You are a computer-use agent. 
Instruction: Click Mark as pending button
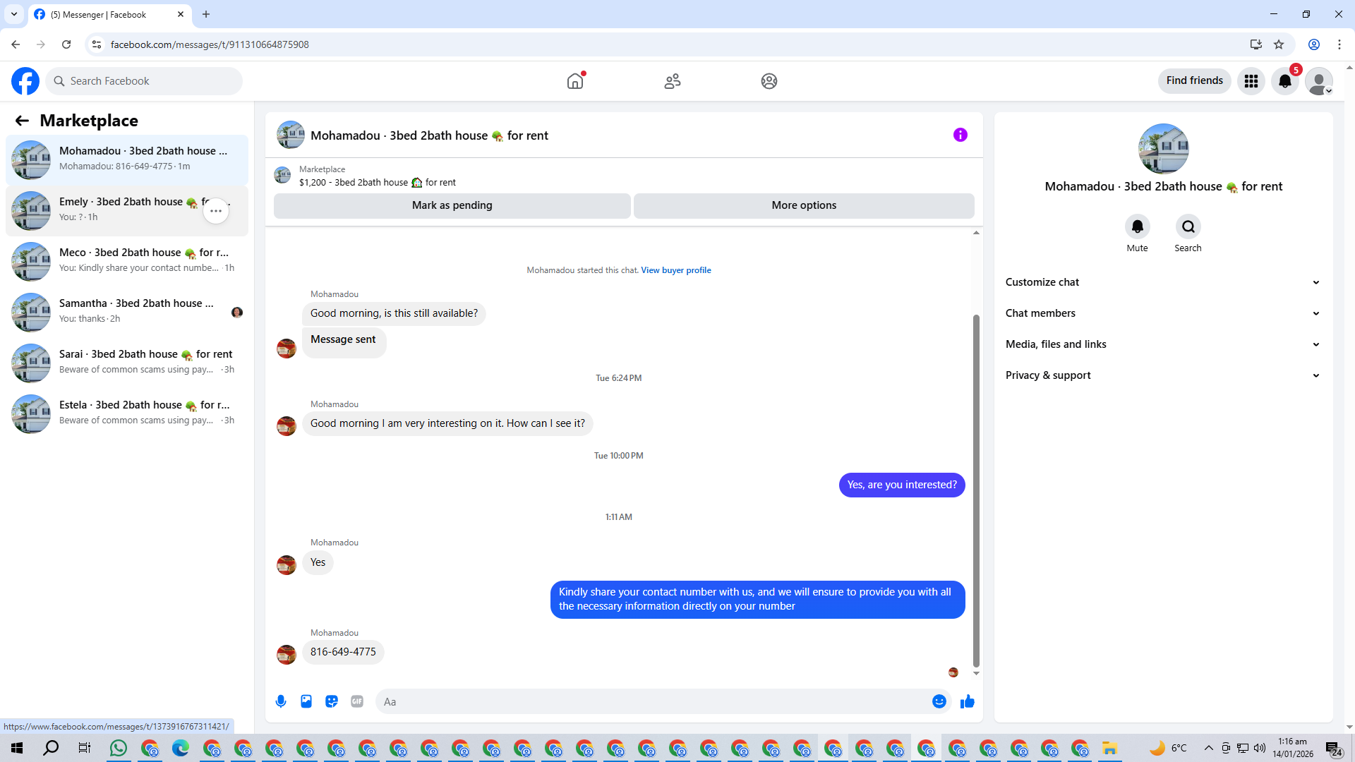click(452, 205)
